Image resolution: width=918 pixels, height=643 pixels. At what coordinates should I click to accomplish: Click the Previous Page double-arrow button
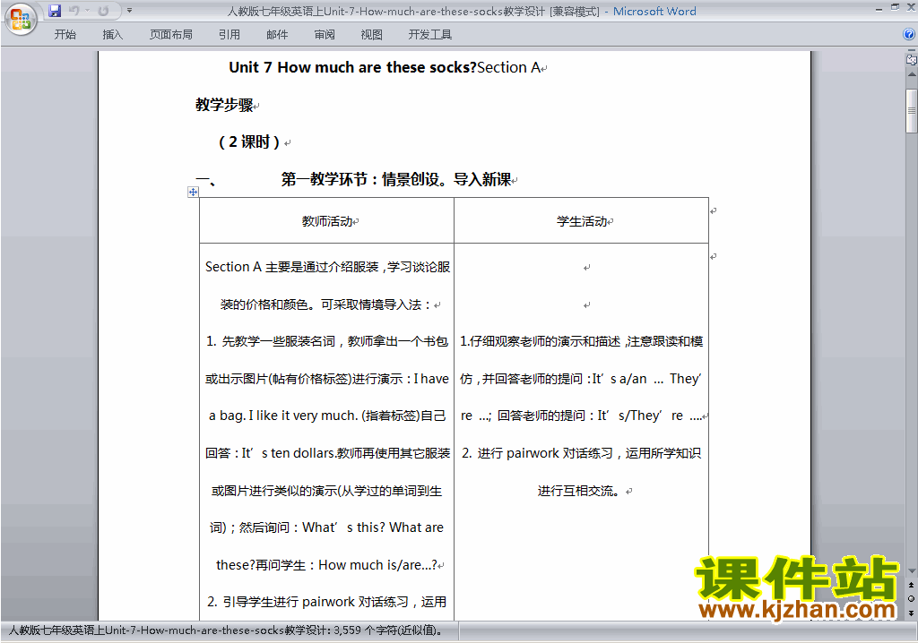pyautogui.click(x=912, y=585)
